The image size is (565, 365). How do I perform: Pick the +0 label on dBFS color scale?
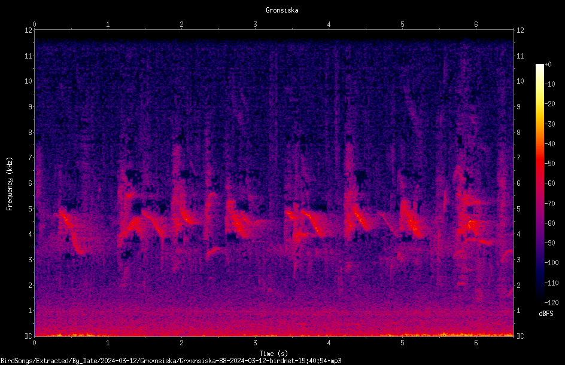[x=548, y=65]
